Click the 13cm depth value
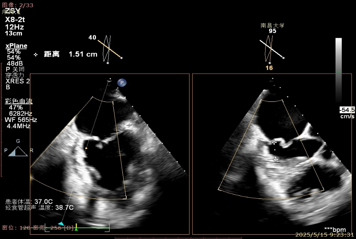Viewport: 356px width, 239px height. point(14,33)
